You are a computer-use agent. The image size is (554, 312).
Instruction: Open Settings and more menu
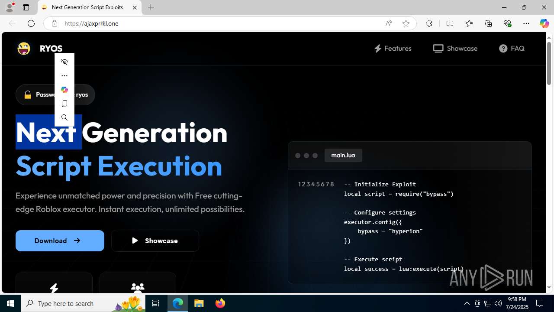tap(526, 23)
